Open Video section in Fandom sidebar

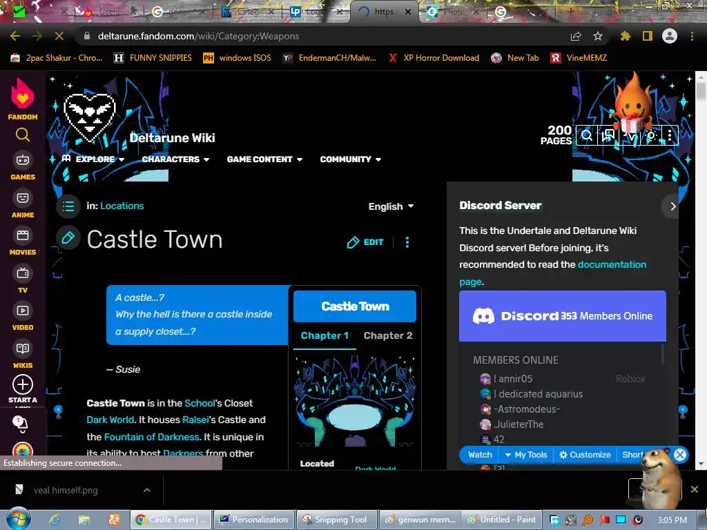click(23, 317)
